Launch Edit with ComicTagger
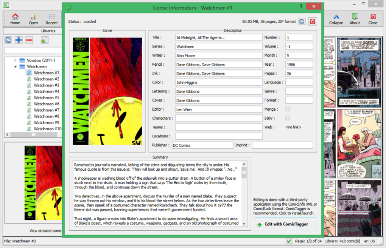The width and height of the screenshot is (386, 248). (285, 224)
